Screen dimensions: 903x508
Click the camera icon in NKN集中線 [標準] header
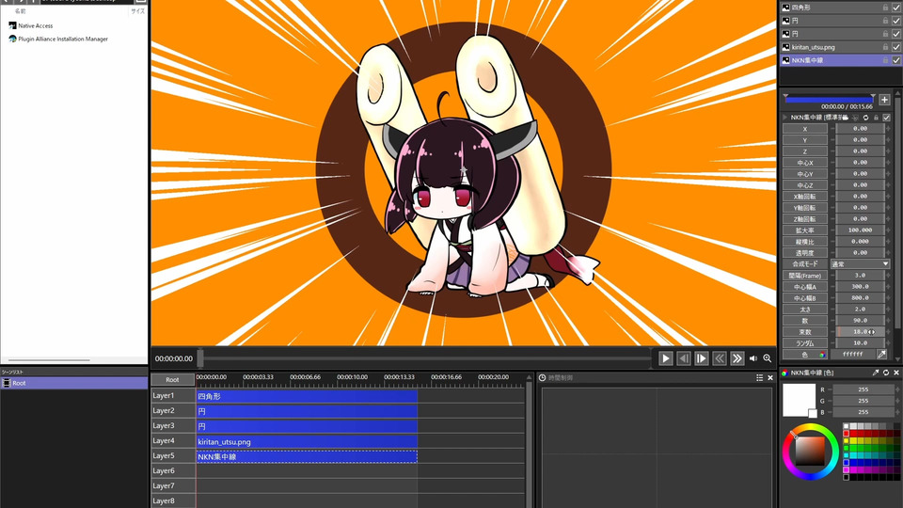click(846, 118)
